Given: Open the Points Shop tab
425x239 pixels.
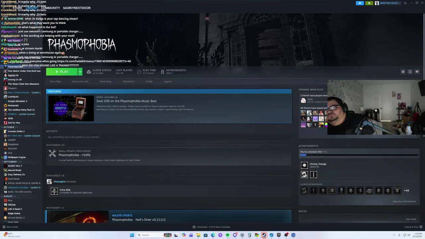Looking at the screenshot, I should tap(105, 81).
